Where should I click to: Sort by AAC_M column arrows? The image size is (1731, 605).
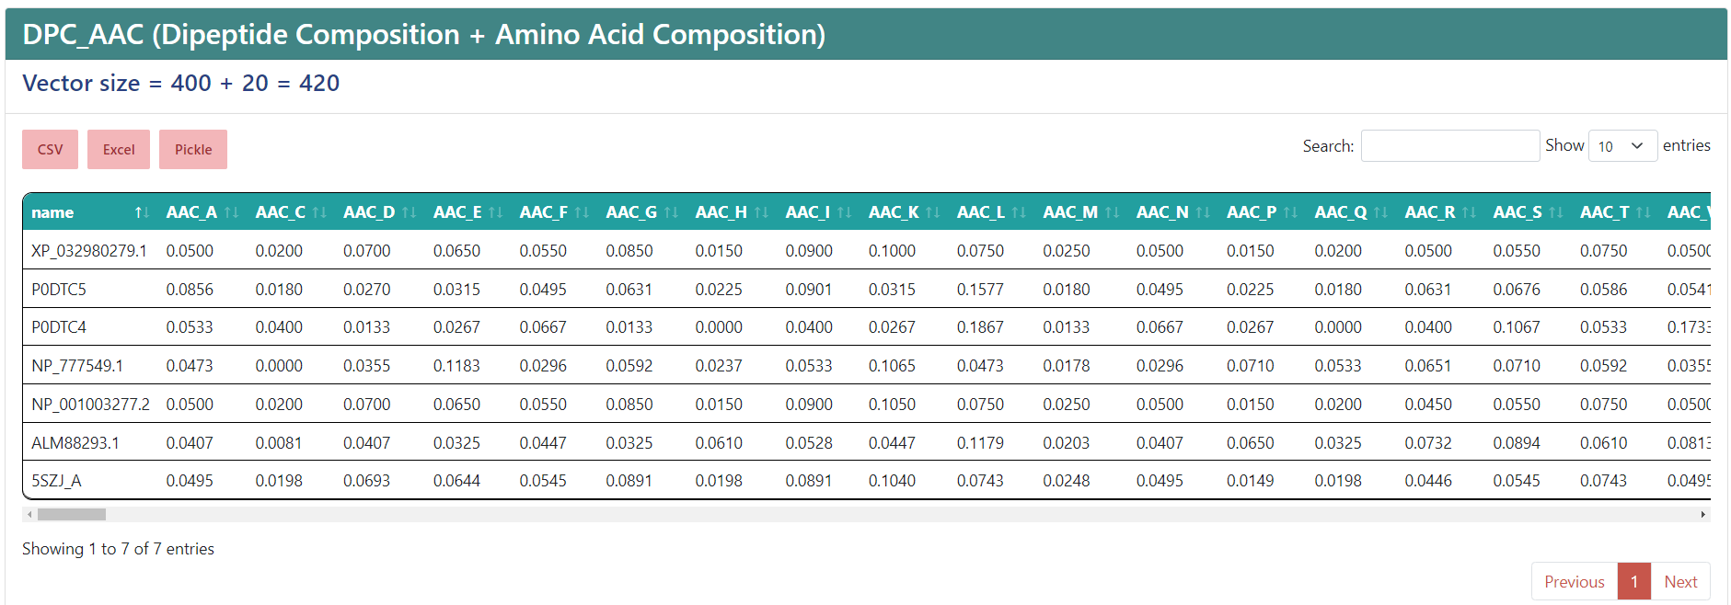coord(1112,212)
